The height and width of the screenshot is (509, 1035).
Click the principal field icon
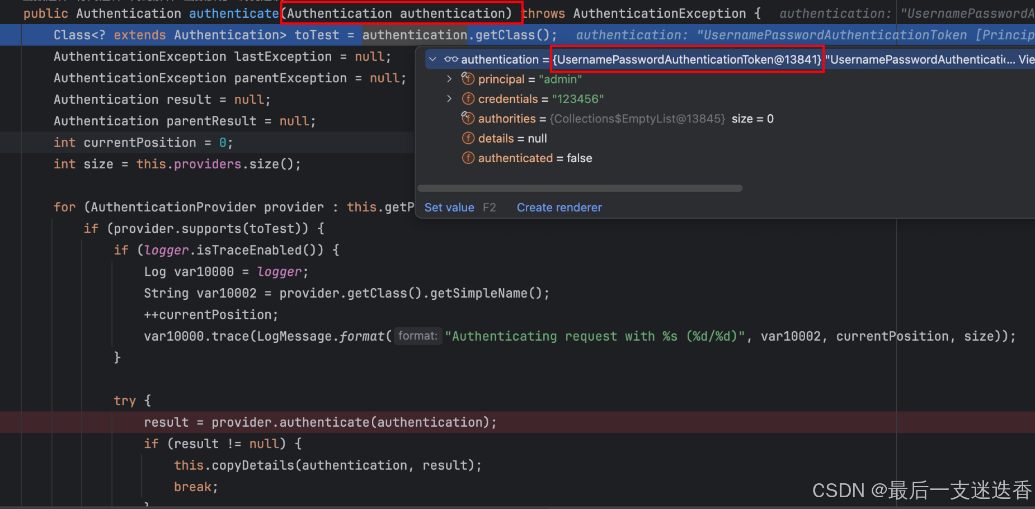coord(468,79)
